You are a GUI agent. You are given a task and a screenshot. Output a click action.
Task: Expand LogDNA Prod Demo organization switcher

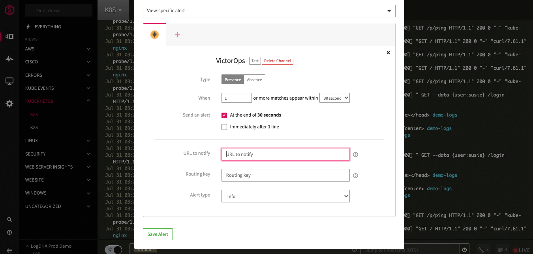tap(48, 246)
